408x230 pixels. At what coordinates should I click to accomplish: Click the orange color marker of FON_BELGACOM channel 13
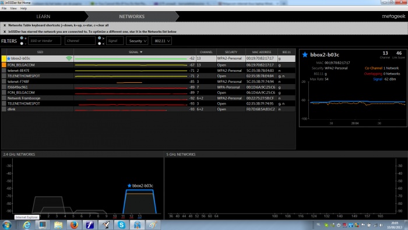tap(4, 65)
